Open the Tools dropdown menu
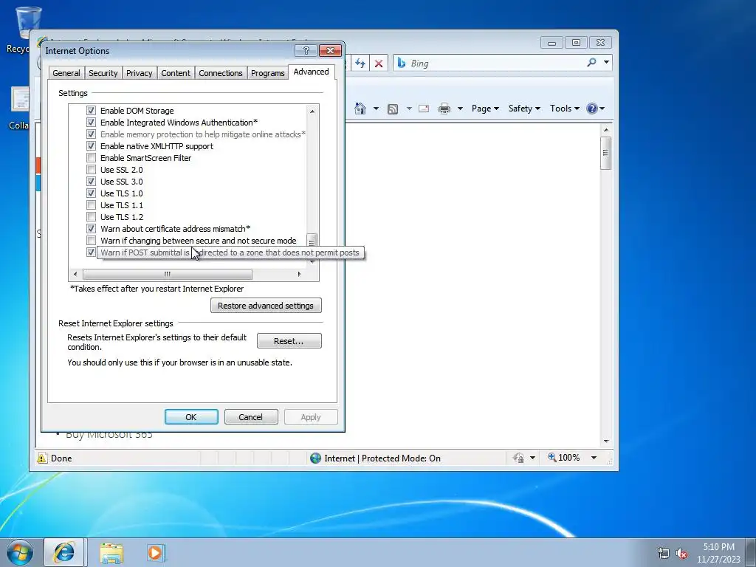 tap(565, 109)
